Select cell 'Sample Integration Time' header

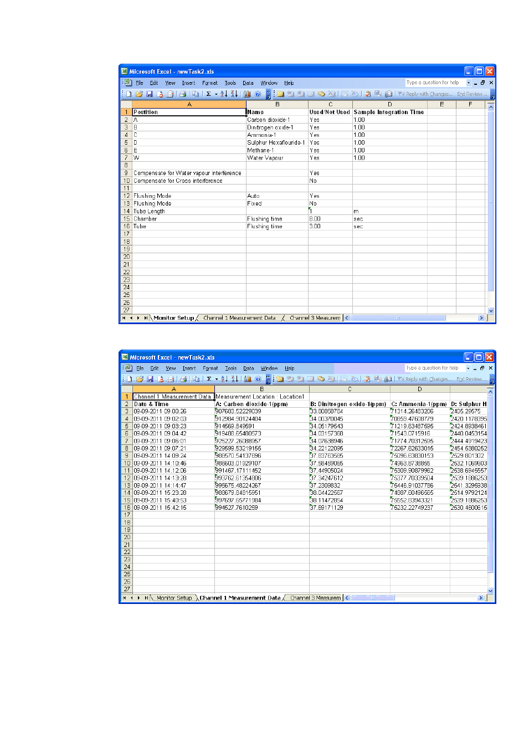click(389, 112)
